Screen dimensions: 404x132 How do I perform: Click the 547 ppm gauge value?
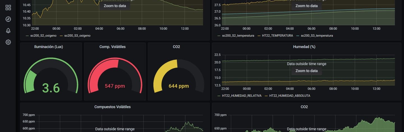point(115,86)
